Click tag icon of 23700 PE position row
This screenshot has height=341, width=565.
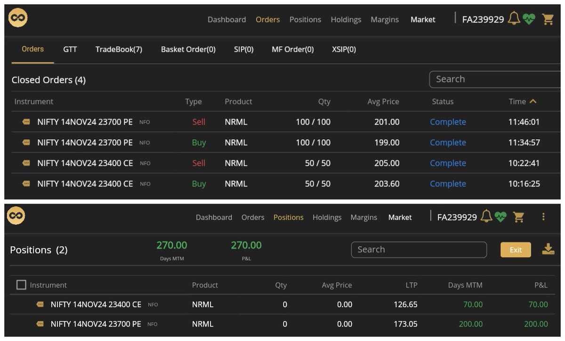click(x=40, y=324)
